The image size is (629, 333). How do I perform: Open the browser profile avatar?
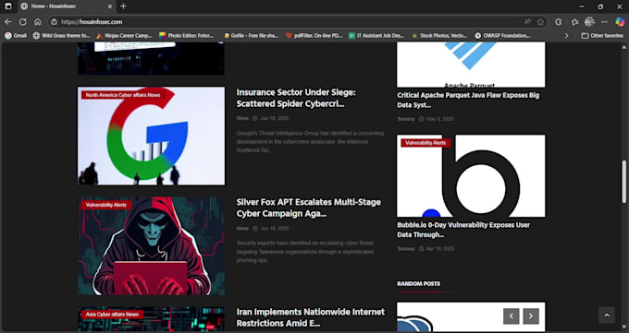[x=589, y=21]
